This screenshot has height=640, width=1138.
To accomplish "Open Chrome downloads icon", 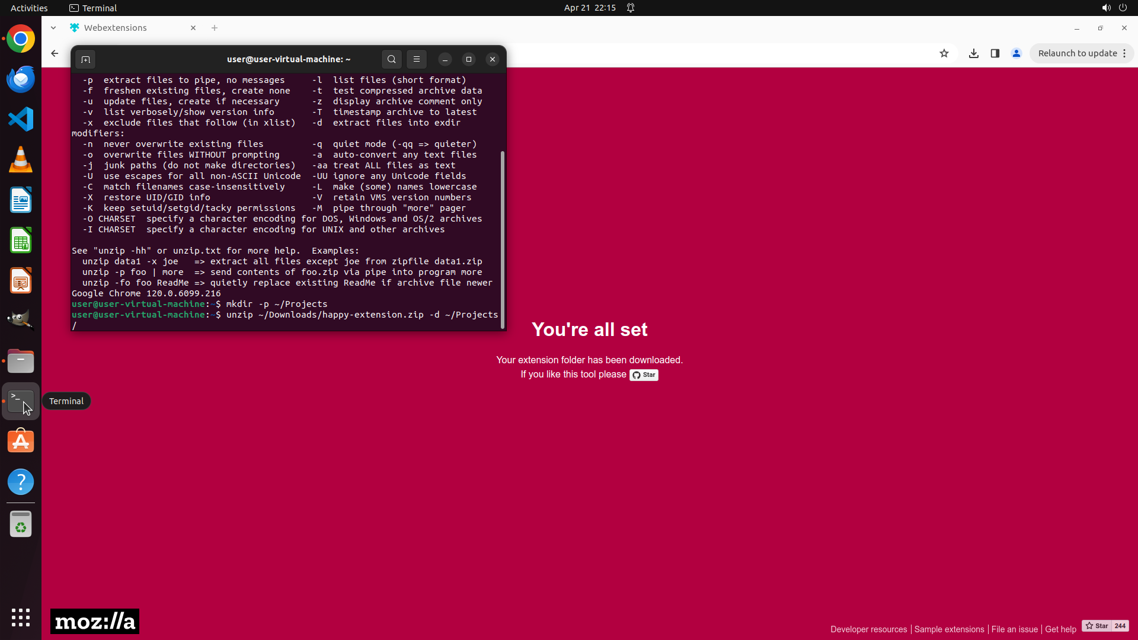I will point(974,53).
